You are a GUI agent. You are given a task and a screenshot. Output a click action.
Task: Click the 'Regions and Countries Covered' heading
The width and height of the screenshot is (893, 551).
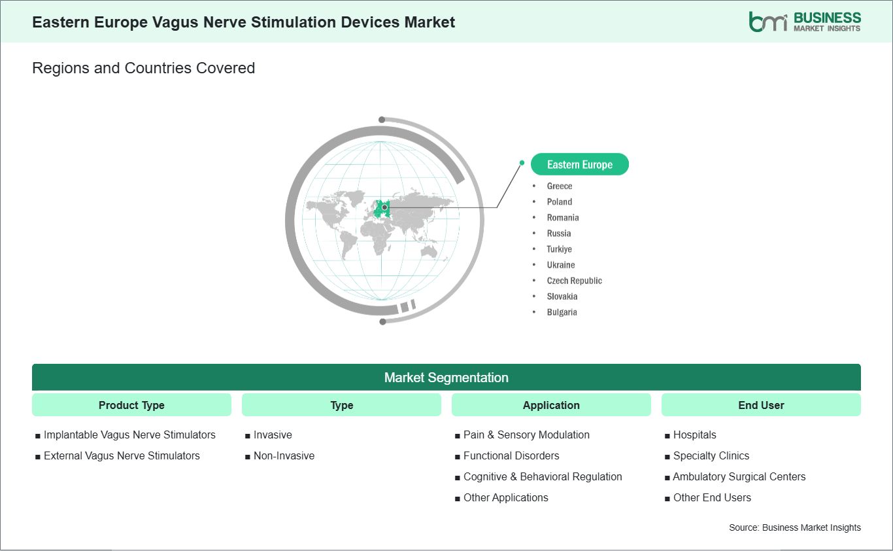tap(143, 68)
